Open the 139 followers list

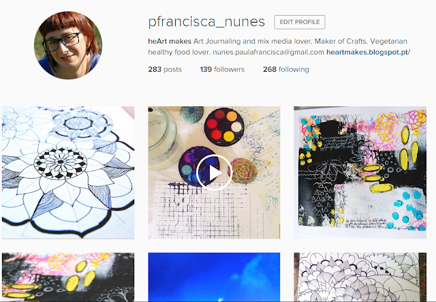tap(222, 70)
